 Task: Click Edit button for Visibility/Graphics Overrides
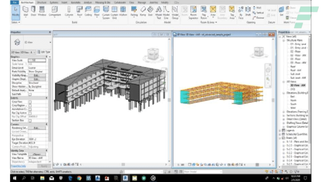click(37, 75)
